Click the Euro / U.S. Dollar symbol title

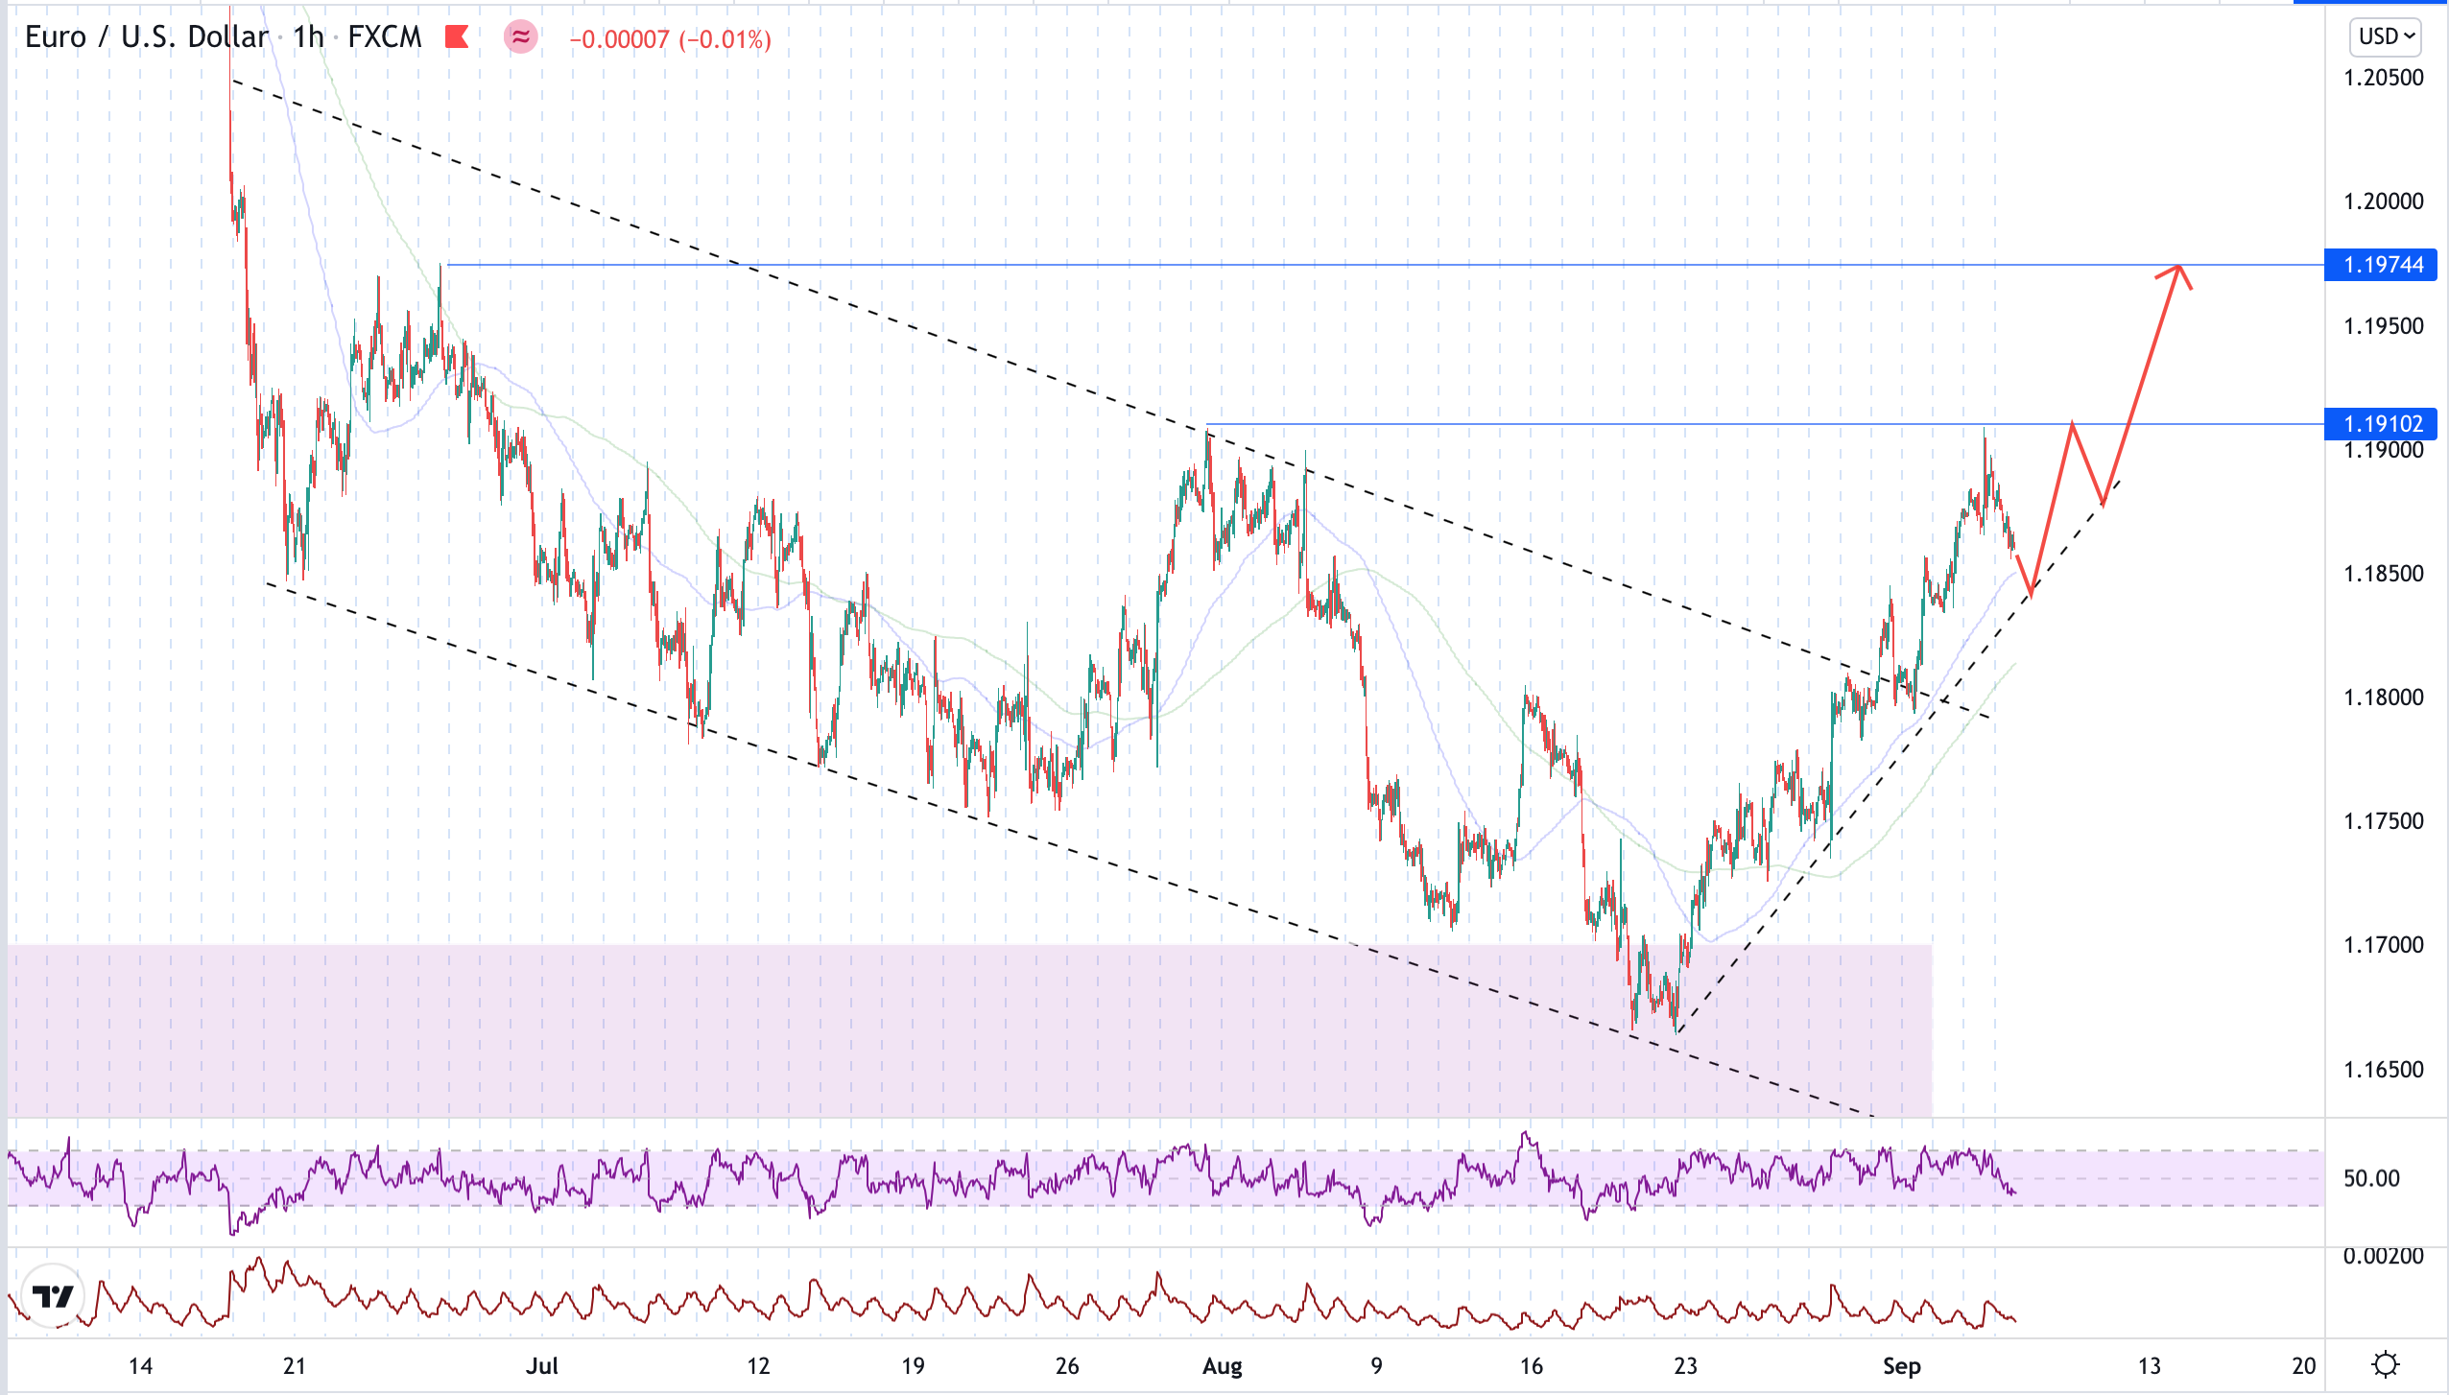[x=146, y=37]
